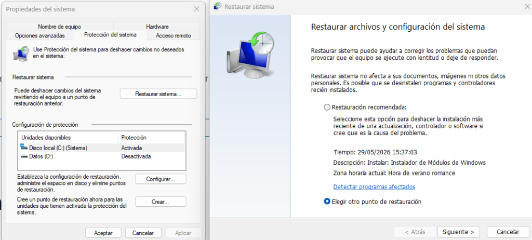
Task: Click the Datos (D:) drive icon
Action: click(24, 156)
